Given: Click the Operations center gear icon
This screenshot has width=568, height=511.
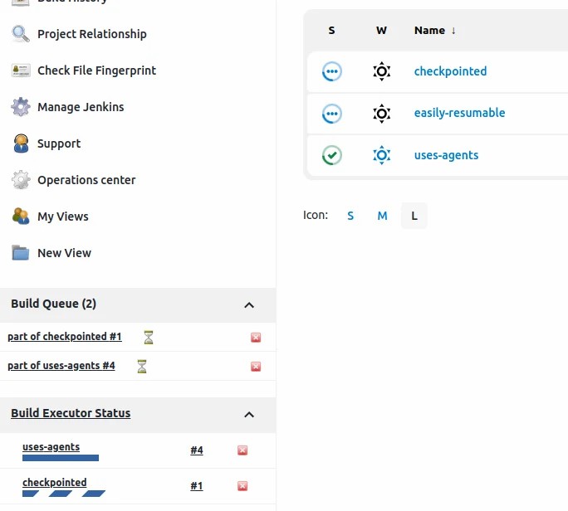Looking at the screenshot, I should 21,180.
